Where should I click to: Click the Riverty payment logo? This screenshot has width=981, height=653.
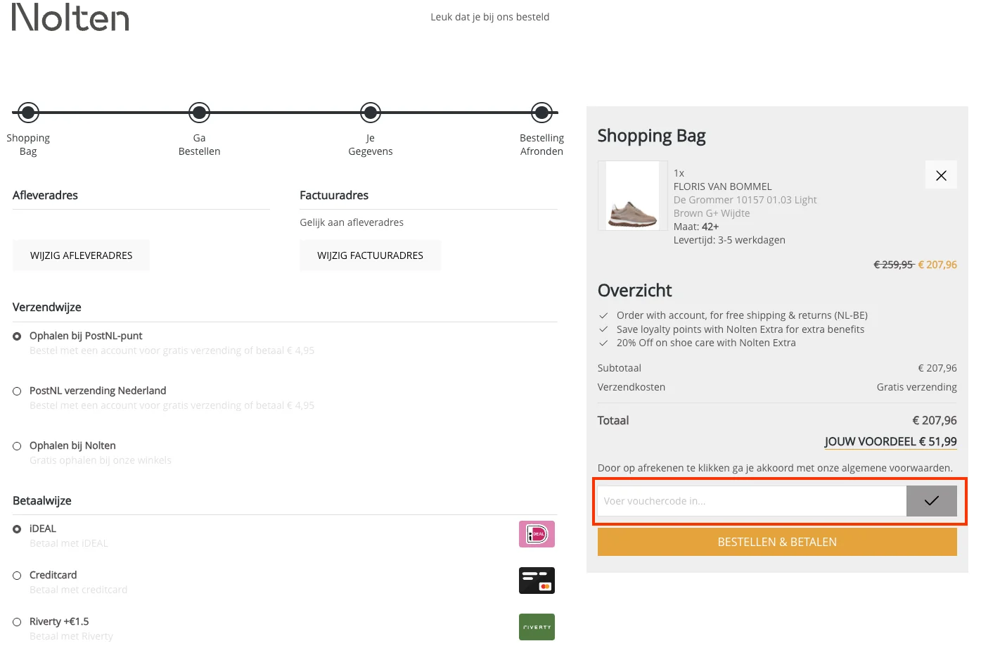point(537,627)
